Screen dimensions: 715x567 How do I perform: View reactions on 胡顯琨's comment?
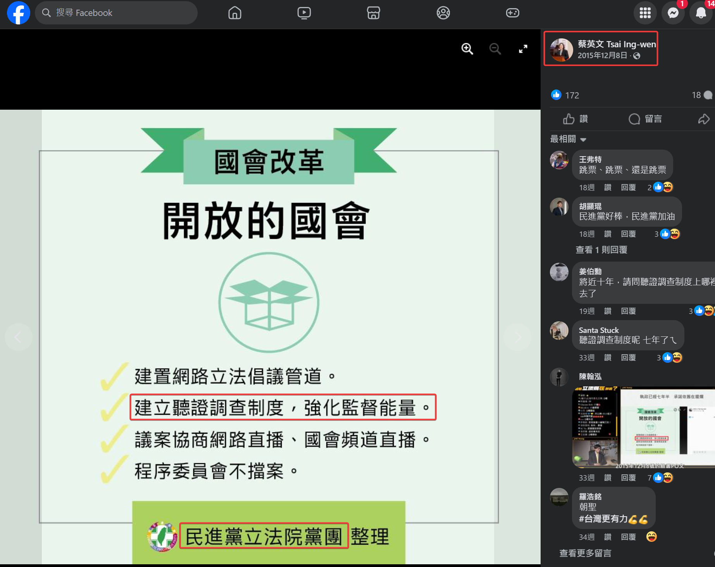click(x=667, y=234)
